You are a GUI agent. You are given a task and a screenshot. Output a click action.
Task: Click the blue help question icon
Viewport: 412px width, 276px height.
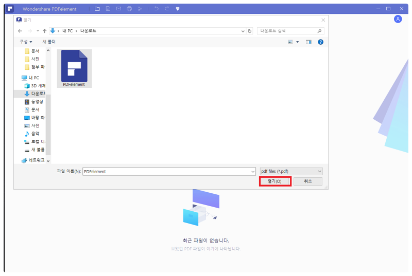[x=320, y=42]
